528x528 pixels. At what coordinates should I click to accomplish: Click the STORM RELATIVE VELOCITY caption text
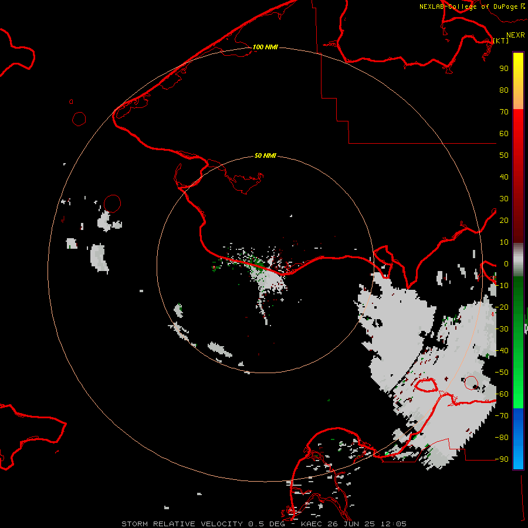[182, 524]
